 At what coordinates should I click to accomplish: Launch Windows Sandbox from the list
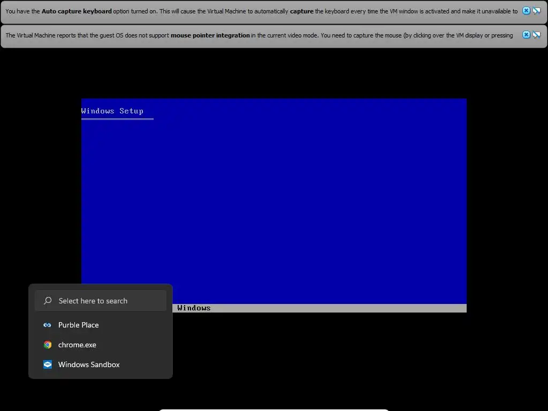pyautogui.click(x=101, y=364)
